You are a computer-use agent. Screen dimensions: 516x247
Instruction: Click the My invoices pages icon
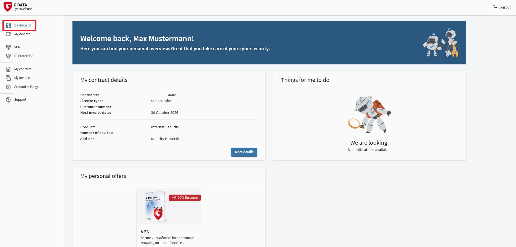tap(8, 78)
